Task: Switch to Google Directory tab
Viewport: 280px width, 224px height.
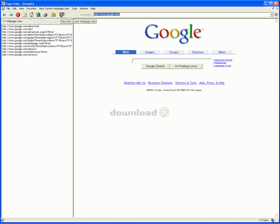Action: pyautogui.click(x=198, y=52)
